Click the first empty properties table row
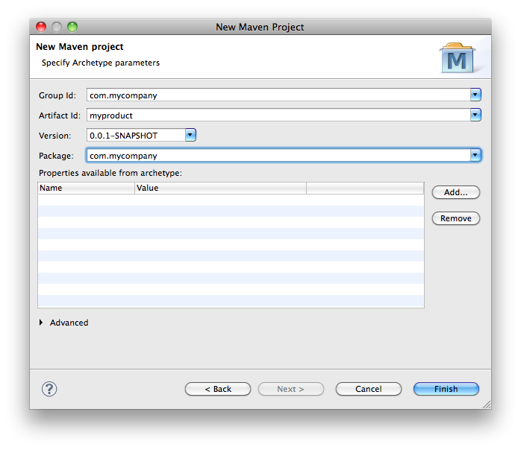The image size is (521, 450). coord(231,200)
